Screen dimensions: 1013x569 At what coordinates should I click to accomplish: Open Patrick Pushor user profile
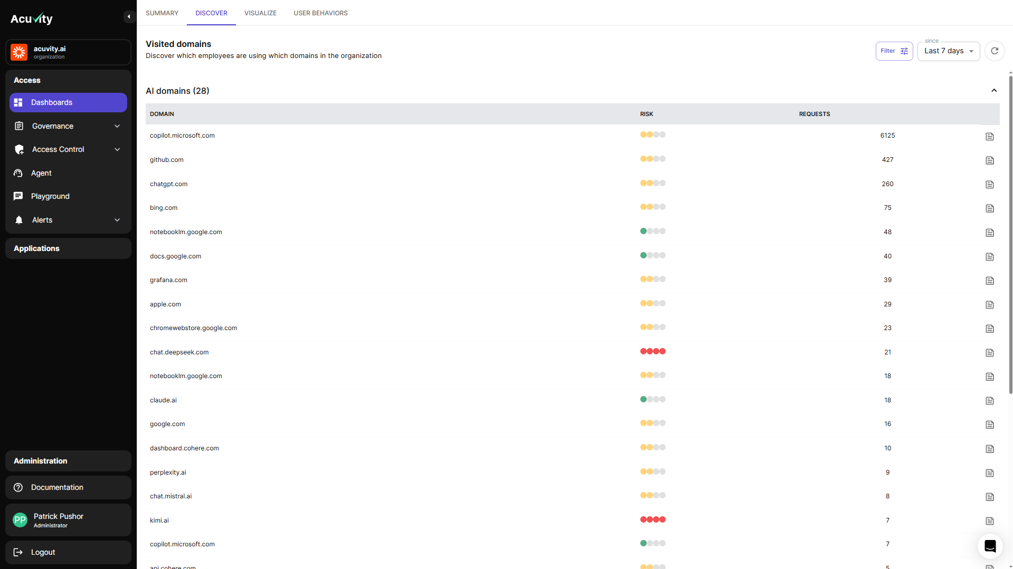click(x=68, y=520)
